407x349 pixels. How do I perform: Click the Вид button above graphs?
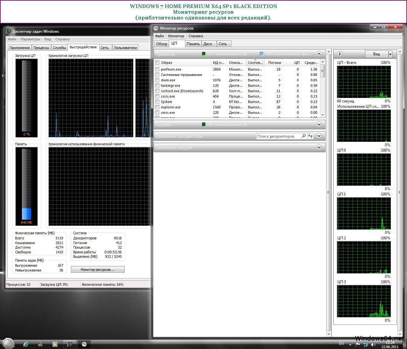[376, 54]
